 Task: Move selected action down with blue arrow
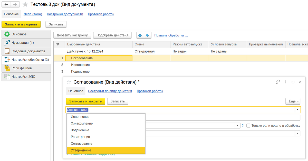(147, 35)
